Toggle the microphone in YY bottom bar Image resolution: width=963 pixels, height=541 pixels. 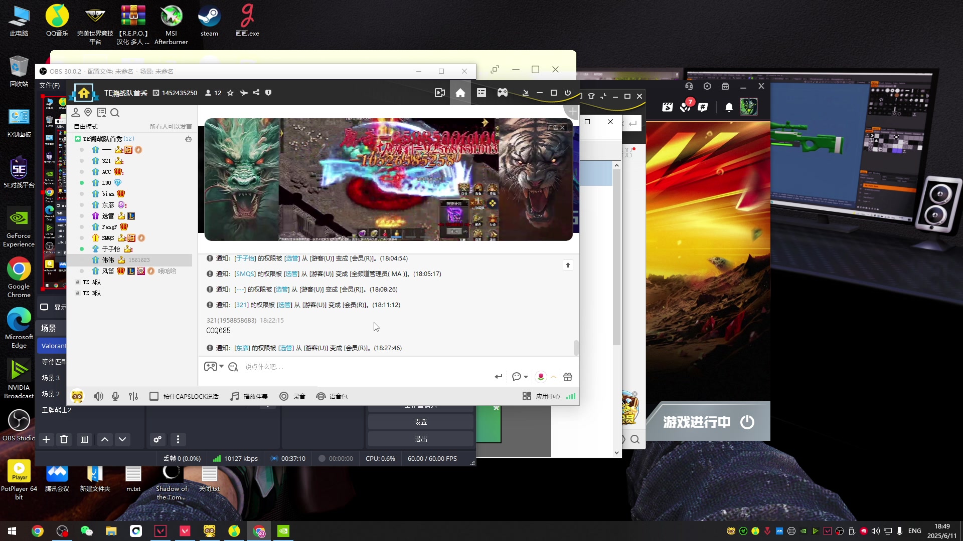coord(115,396)
